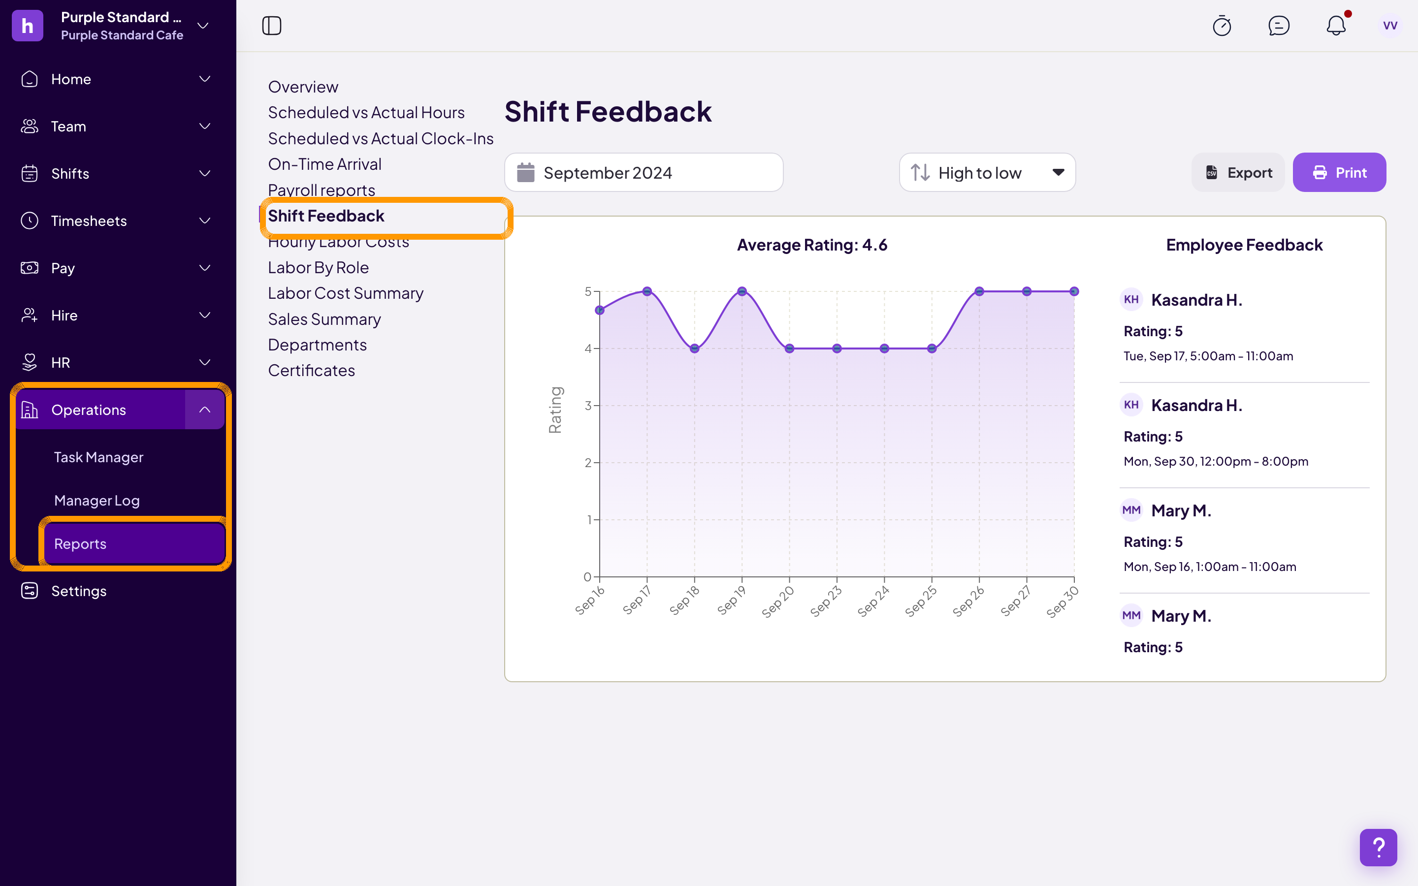This screenshot has height=886, width=1418.
Task: Open the Departments report
Action: pyautogui.click(x=317, y=345)
